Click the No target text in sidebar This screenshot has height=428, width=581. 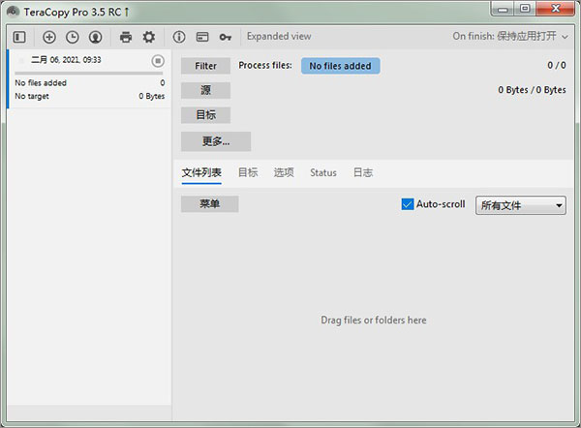click(32, 96)
